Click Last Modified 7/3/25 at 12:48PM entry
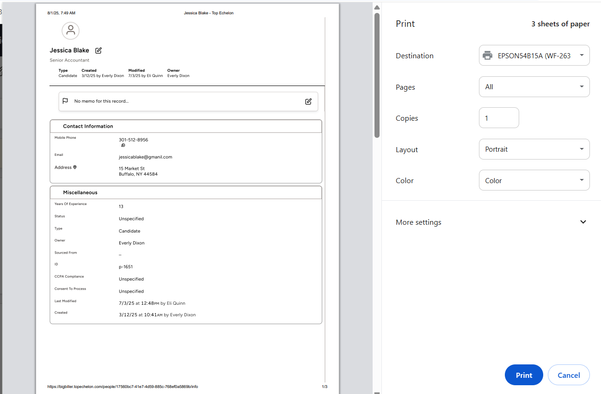 (x=152, y=303)
